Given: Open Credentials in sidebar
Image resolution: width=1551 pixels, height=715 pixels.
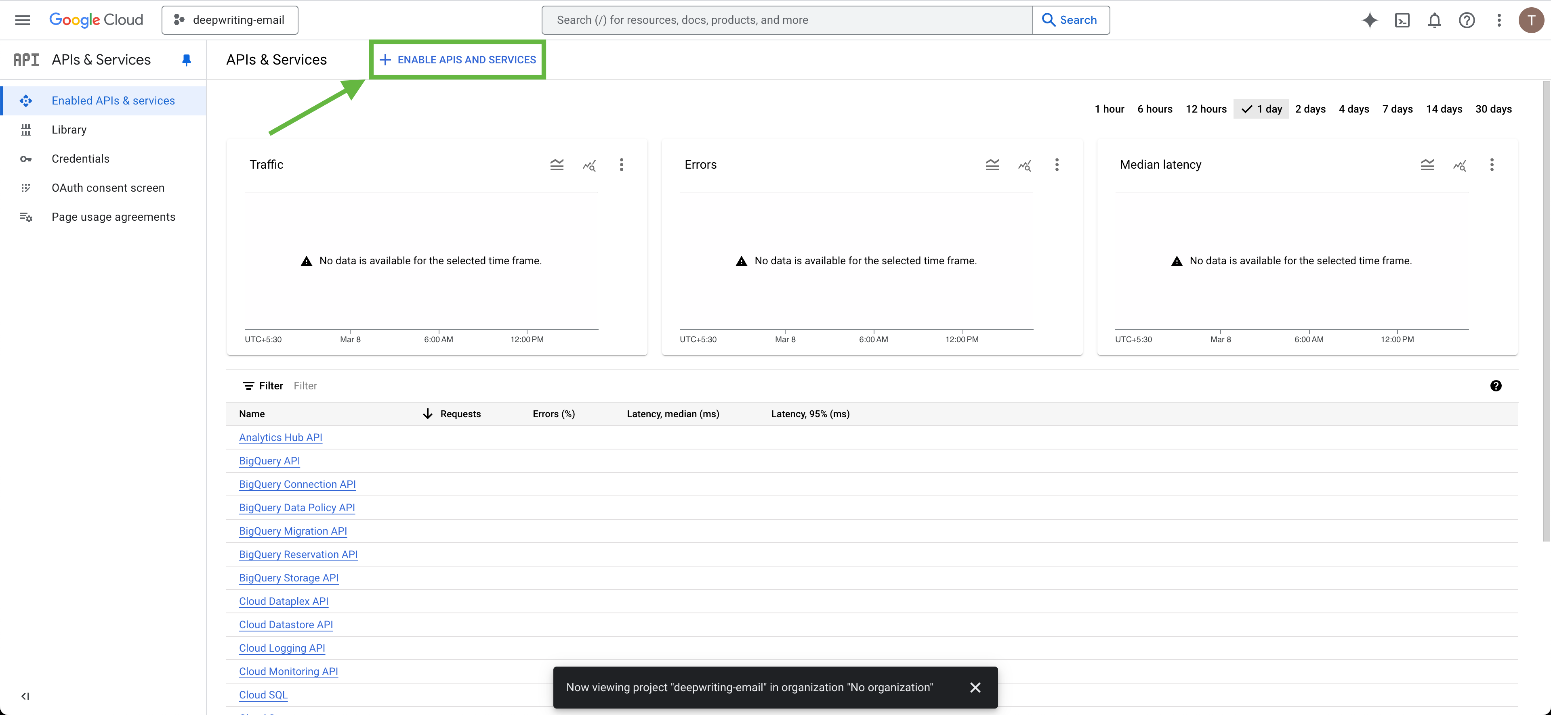Looking at the screenshot, I should (x=103, y=159).
